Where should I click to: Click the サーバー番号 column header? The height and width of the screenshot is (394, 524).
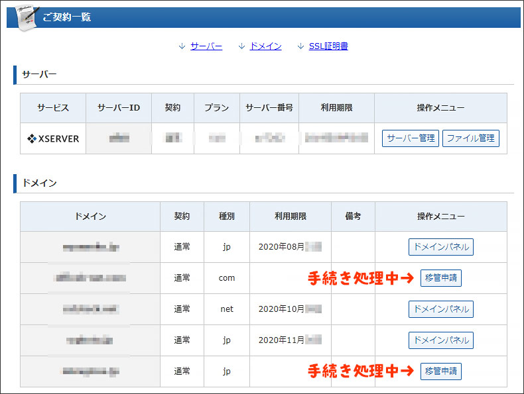[x=269, y=108]
